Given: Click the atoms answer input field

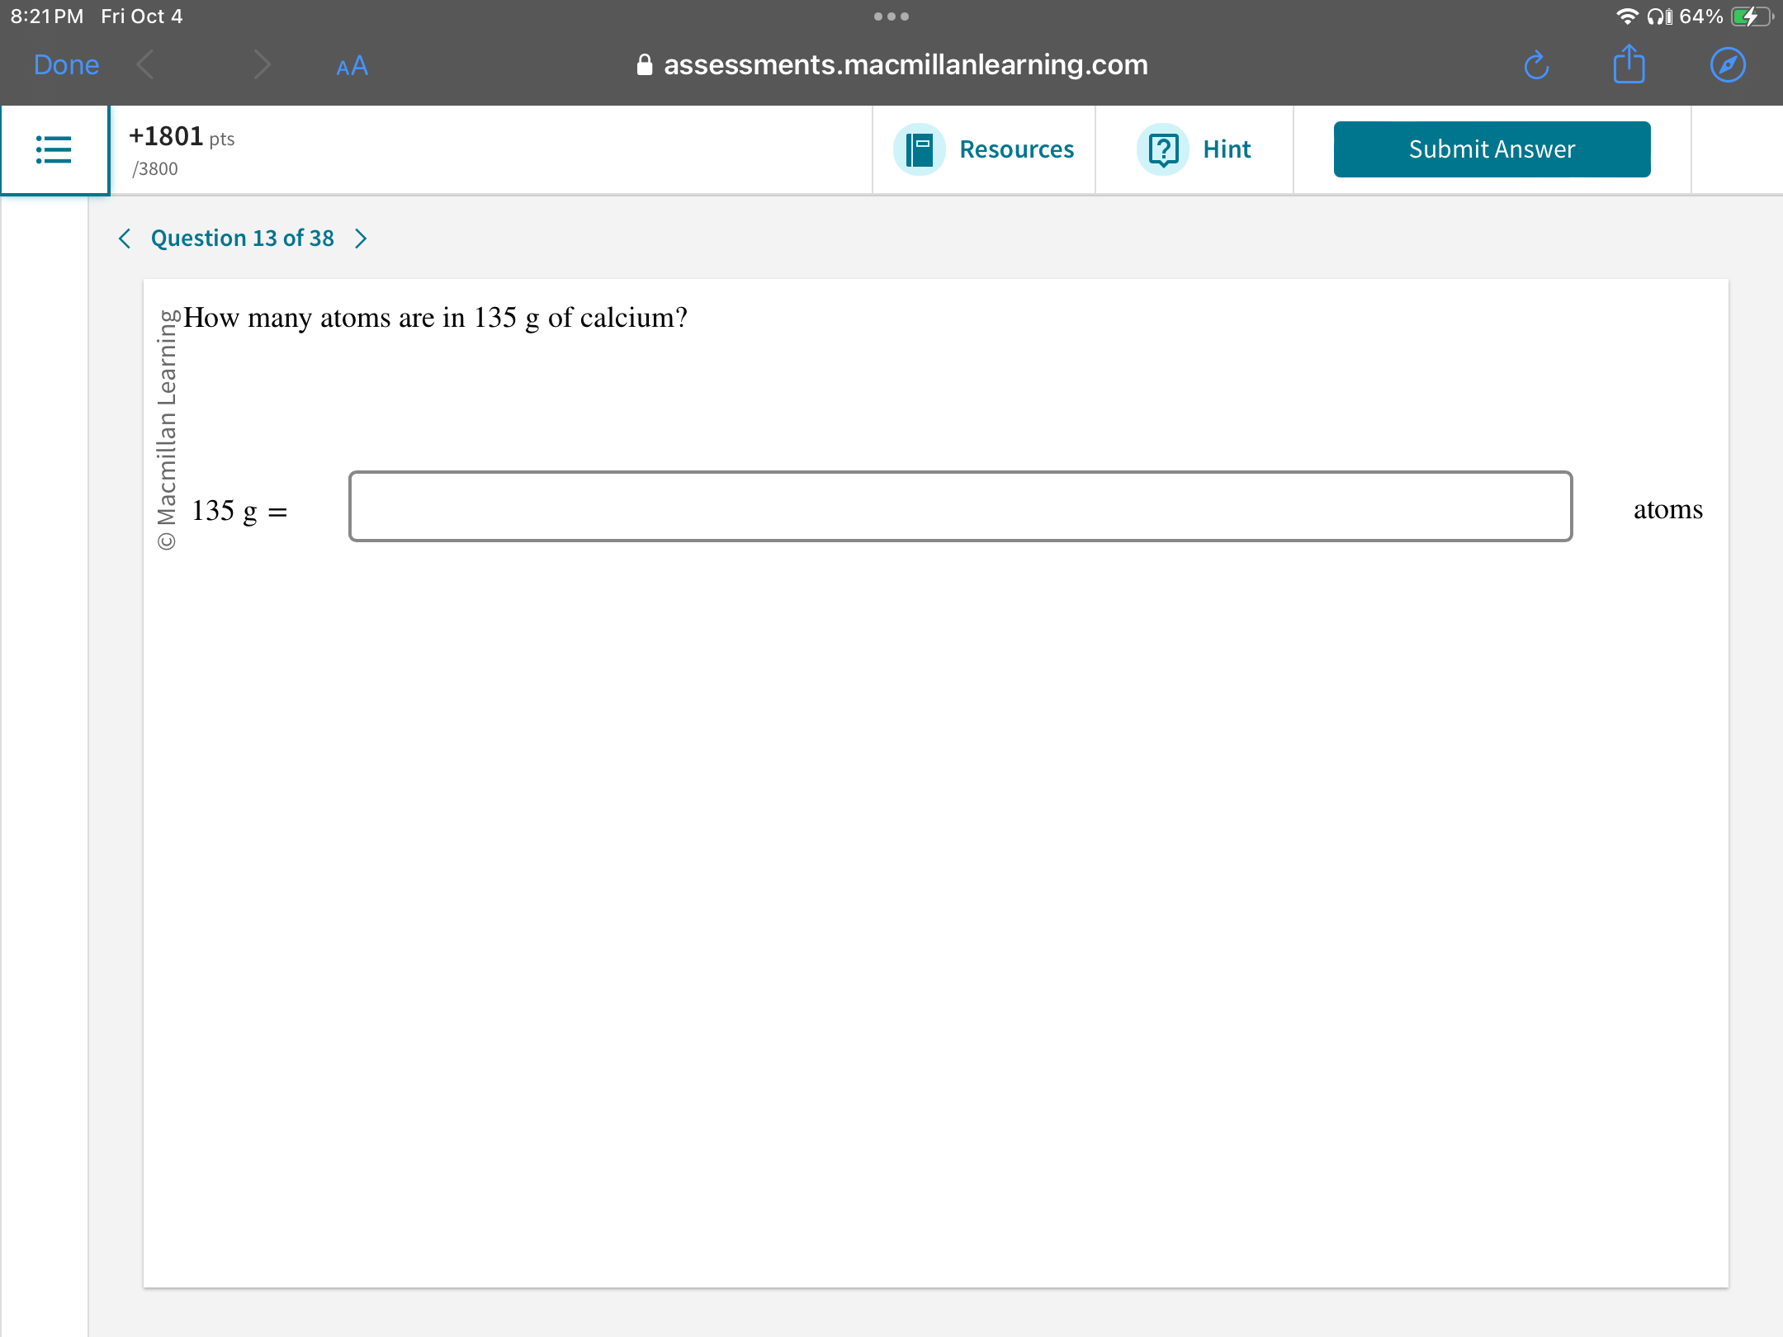Looking at the screenshot, I should [960, 507].
